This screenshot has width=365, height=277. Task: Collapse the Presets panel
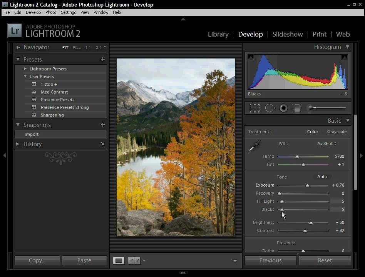tap(18, 59)
